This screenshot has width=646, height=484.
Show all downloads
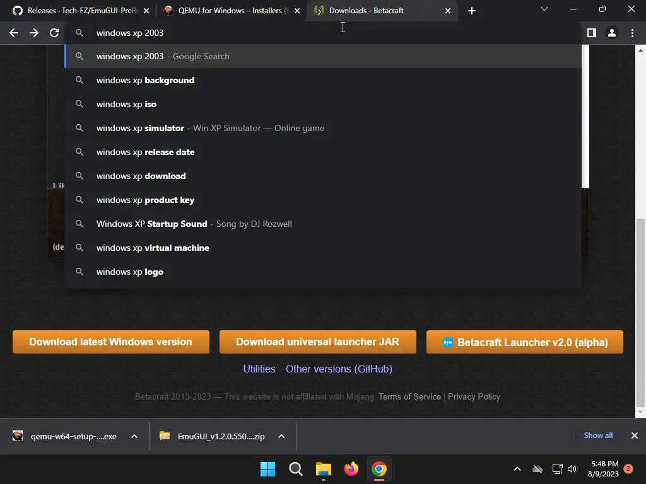pos(598,435)
